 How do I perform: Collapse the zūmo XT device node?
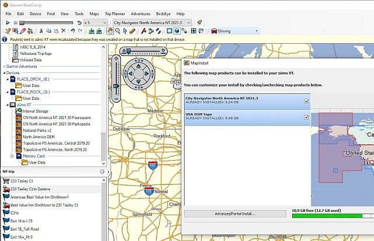click(8, 105)
